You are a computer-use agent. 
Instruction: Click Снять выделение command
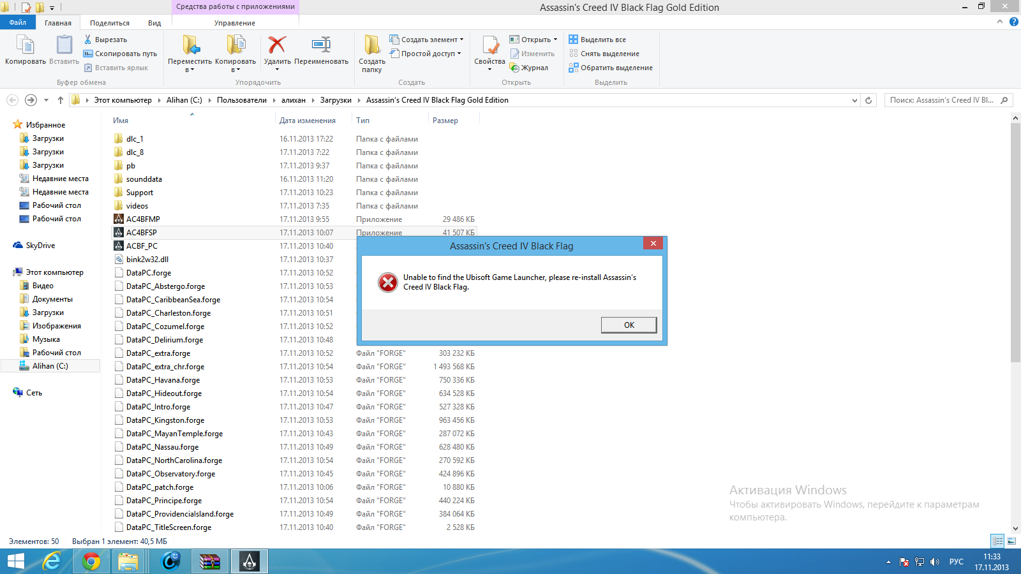point(604,54)
